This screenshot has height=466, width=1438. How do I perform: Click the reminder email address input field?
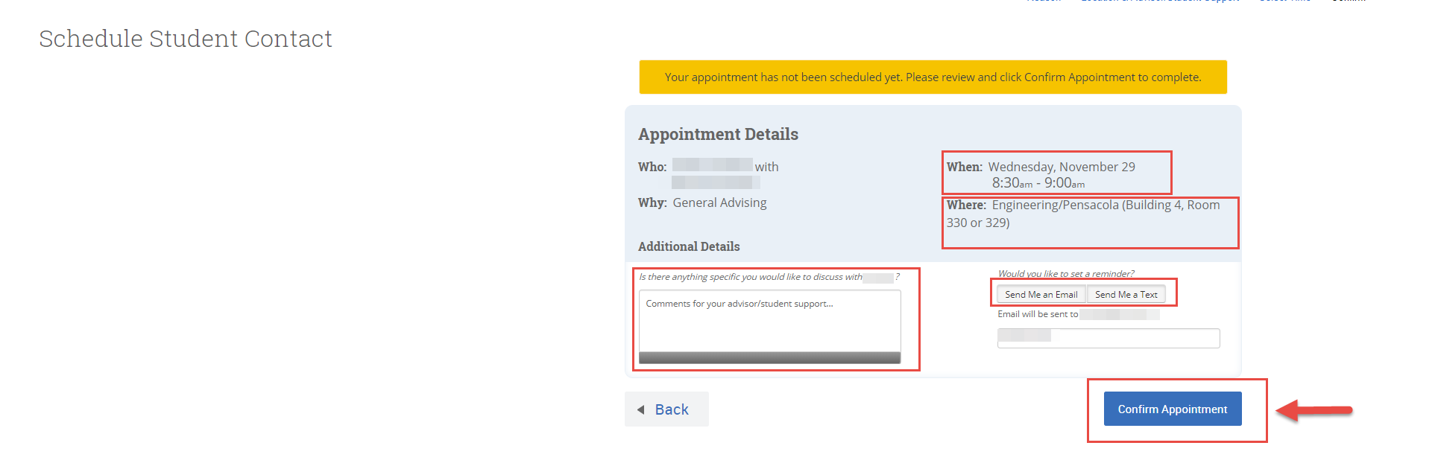pos(1109,338)
